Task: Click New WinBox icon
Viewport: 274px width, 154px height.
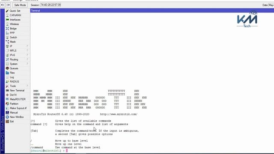Action: (x=7, y=117)
